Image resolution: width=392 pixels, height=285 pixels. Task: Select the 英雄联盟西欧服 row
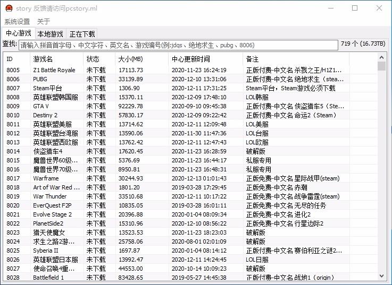(190, 142)
